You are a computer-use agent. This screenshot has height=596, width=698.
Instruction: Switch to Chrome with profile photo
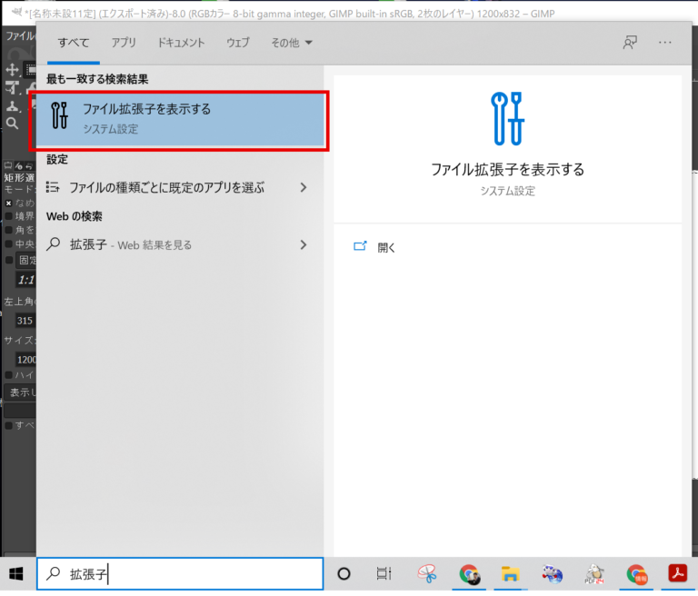point(469,574)
